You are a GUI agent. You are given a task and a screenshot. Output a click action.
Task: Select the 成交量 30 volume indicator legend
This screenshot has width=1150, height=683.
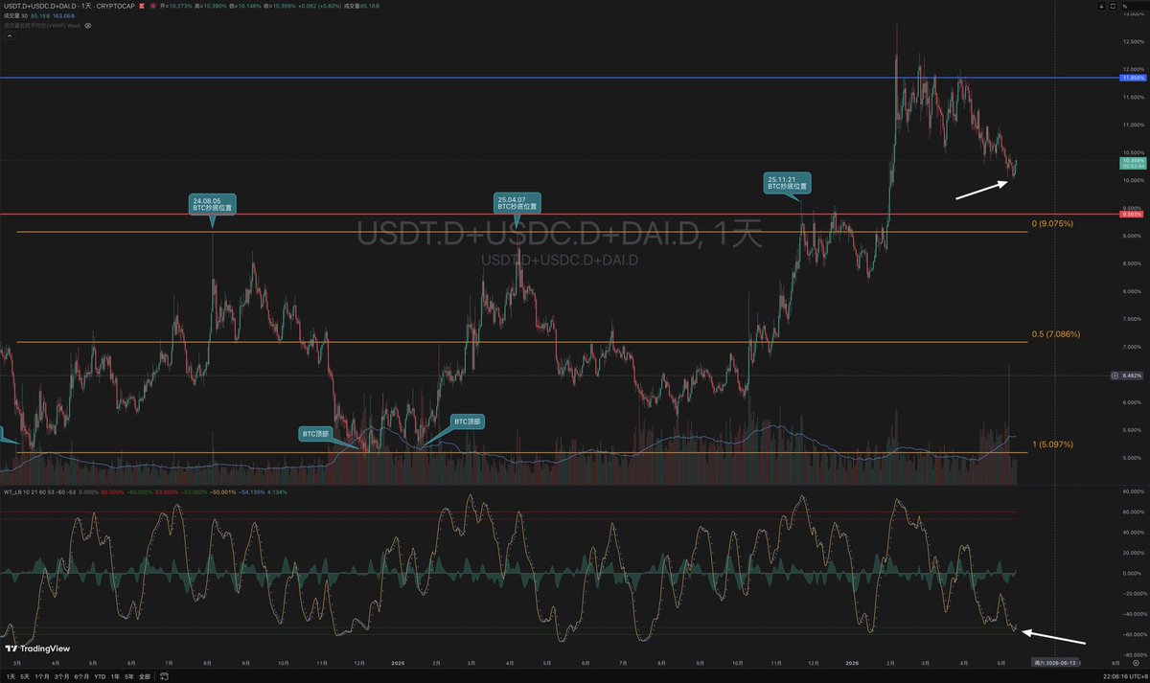pos(16,15)
